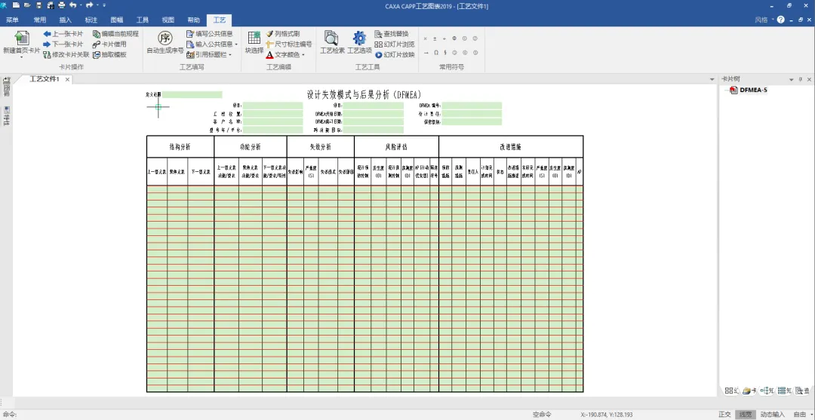815x420 pixels.
Task: Customize quick access toolbar dropdown
Action: (x=104, y=5)
